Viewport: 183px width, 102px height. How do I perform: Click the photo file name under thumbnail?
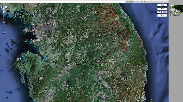point(177,15)
